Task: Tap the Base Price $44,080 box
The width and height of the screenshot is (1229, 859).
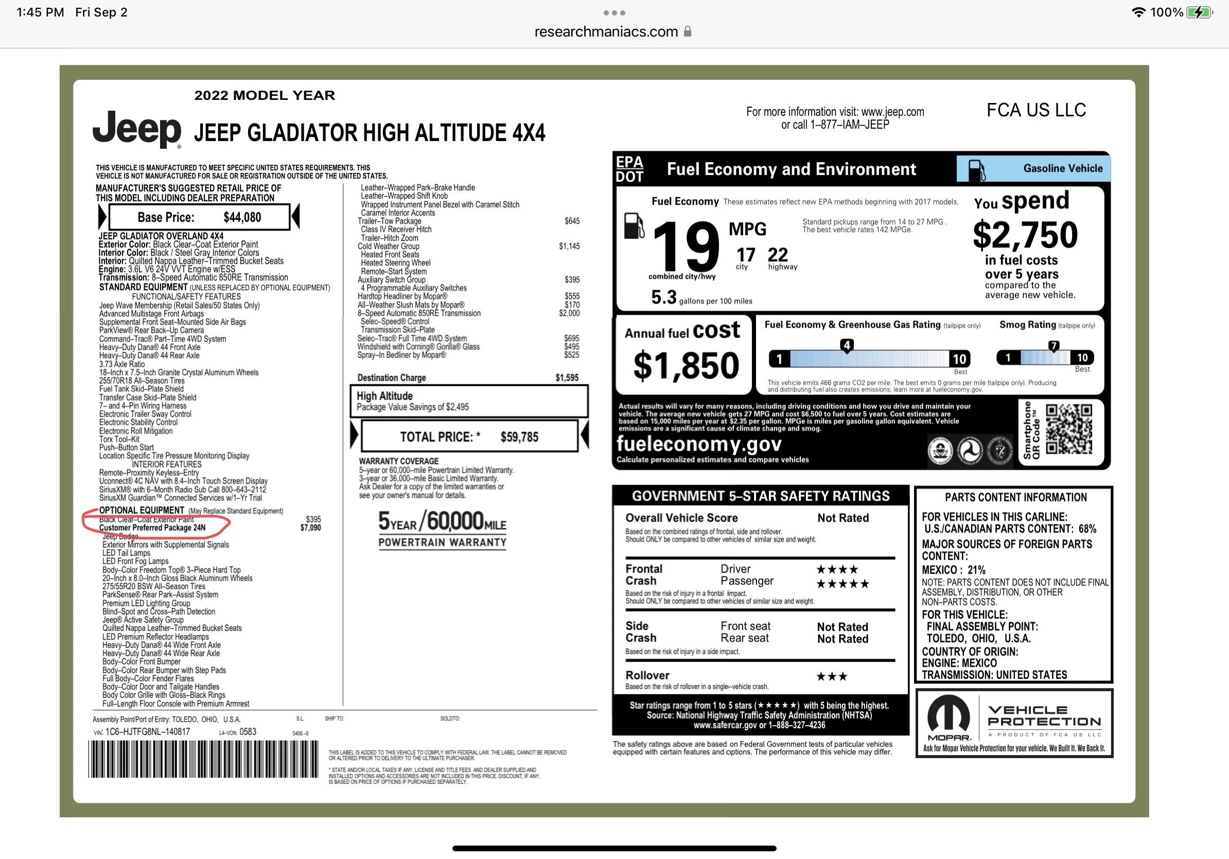Action: click(199, 217)
